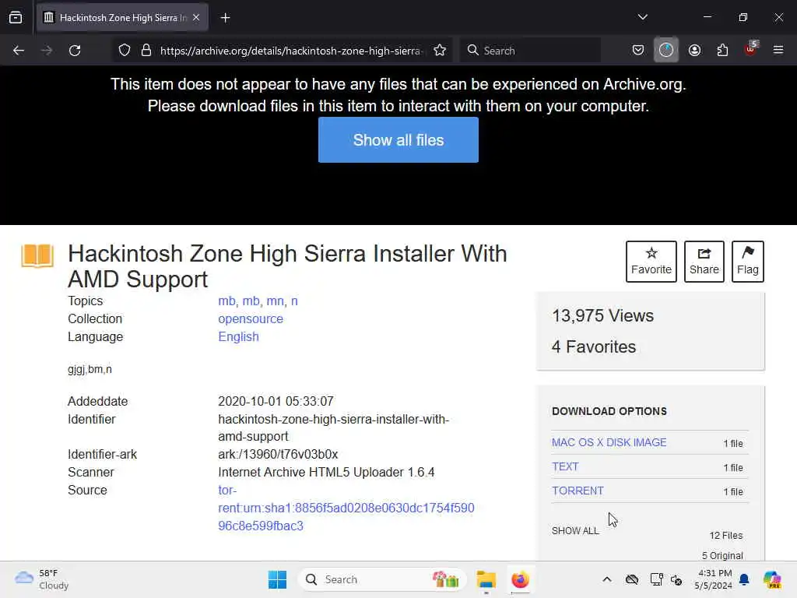Click the display/network tray icon
This screenshot has width=797, height=598.
tap(656, 579)
